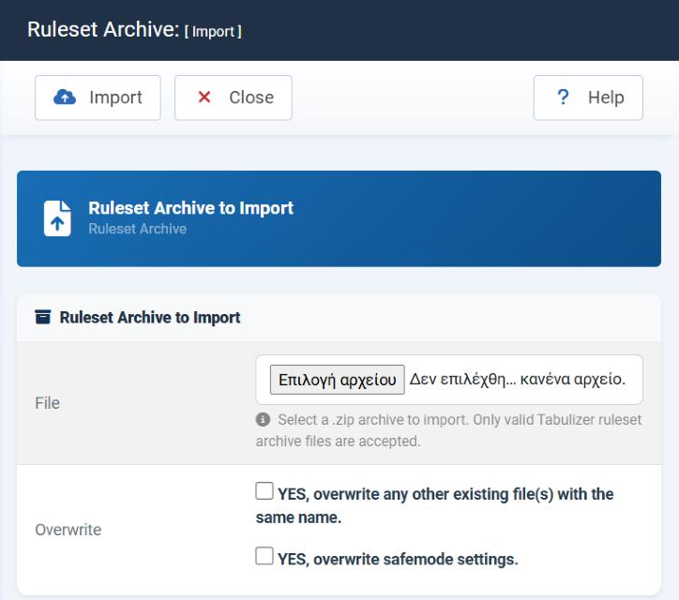Enable overwrite existing files with same name

click(264, 491)
